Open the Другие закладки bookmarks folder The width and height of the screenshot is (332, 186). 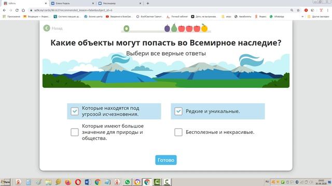[318, 17]
